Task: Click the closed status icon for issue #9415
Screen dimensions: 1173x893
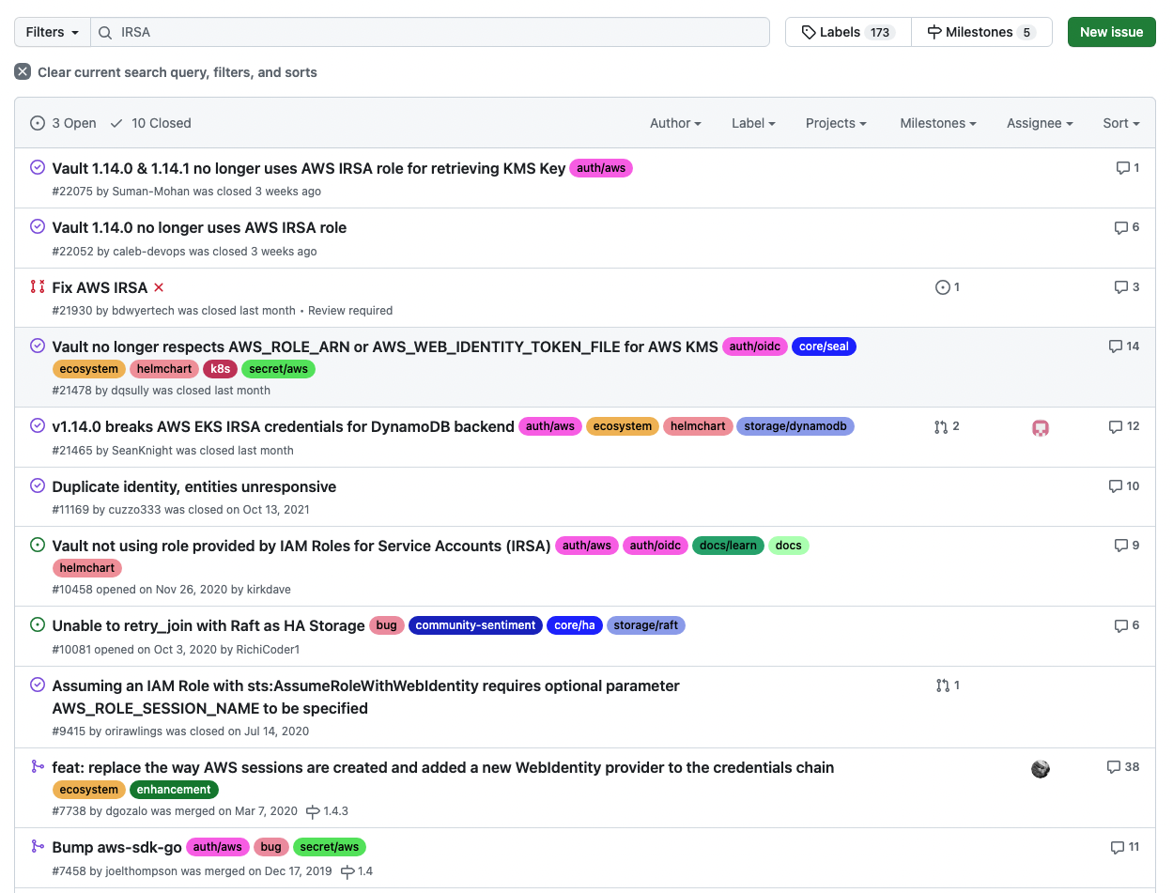Action: [x=38, y=685]
